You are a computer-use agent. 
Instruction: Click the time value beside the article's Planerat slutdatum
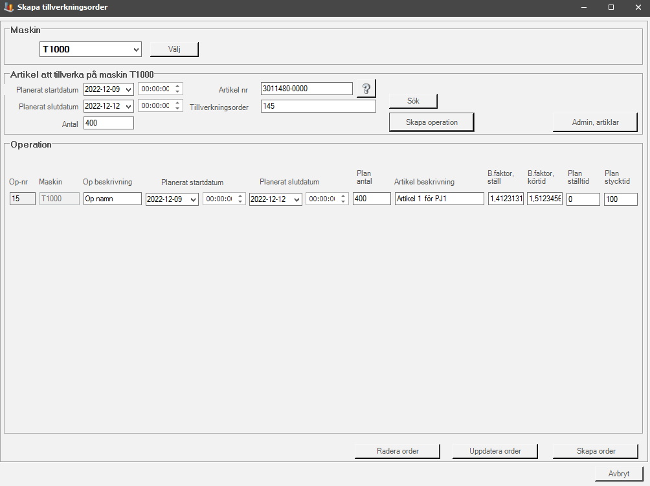pyautogui.click(x=155, y=106)
